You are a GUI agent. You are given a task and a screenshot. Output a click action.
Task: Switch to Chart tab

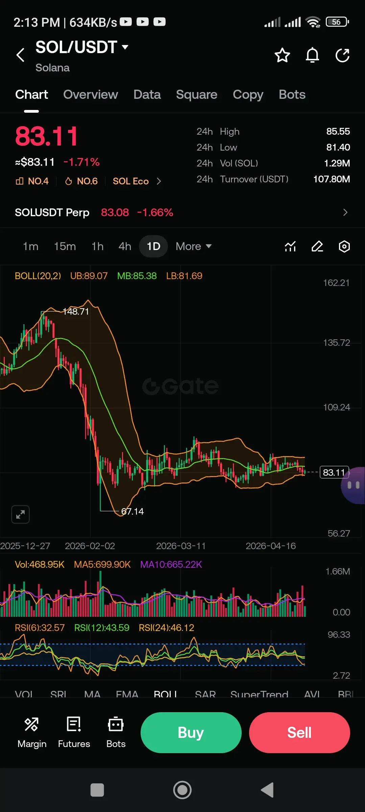click(31, 94)
